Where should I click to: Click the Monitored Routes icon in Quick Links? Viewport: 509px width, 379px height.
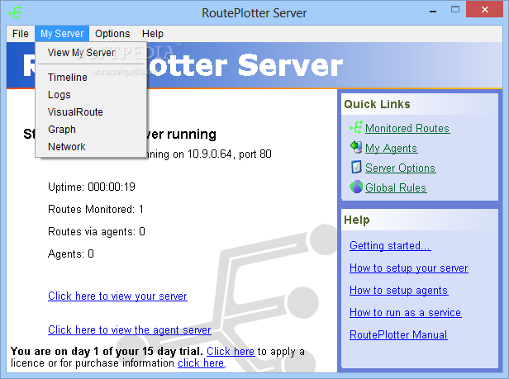[x=356, y=127]
